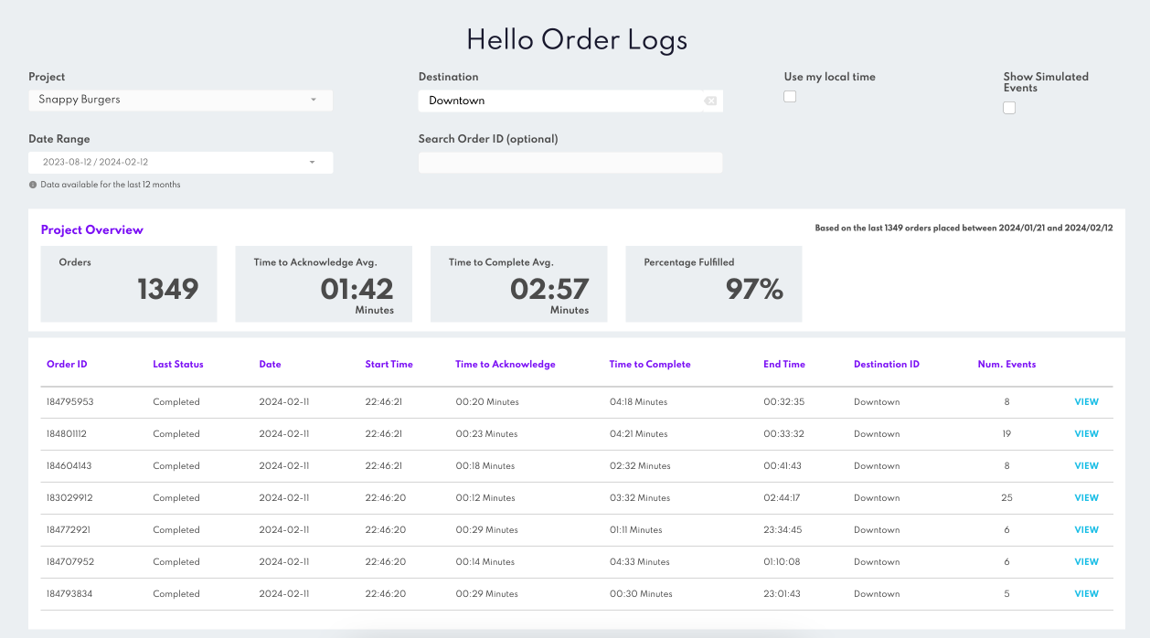This screenshot has width=1150, height=638.
Task: Click Completed status of order 184604143
Action: click(176, 466)
